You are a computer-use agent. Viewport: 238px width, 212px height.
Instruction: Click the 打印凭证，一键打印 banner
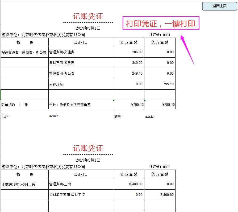tap(161, 24)
